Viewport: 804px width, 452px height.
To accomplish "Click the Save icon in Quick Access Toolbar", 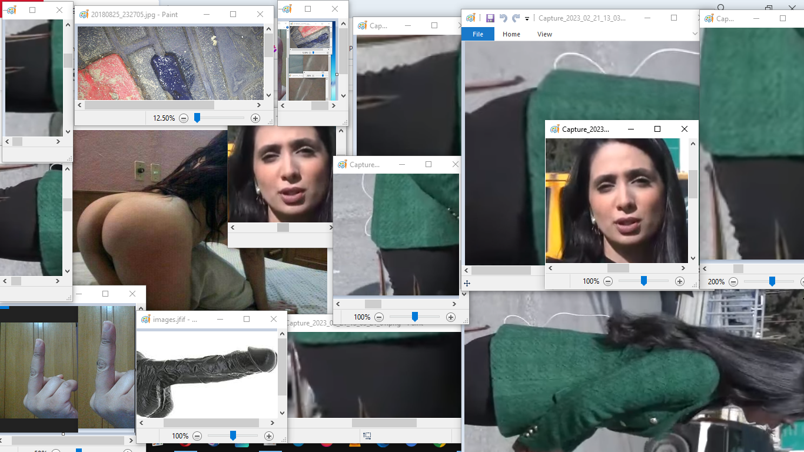I will pos(490,18).
